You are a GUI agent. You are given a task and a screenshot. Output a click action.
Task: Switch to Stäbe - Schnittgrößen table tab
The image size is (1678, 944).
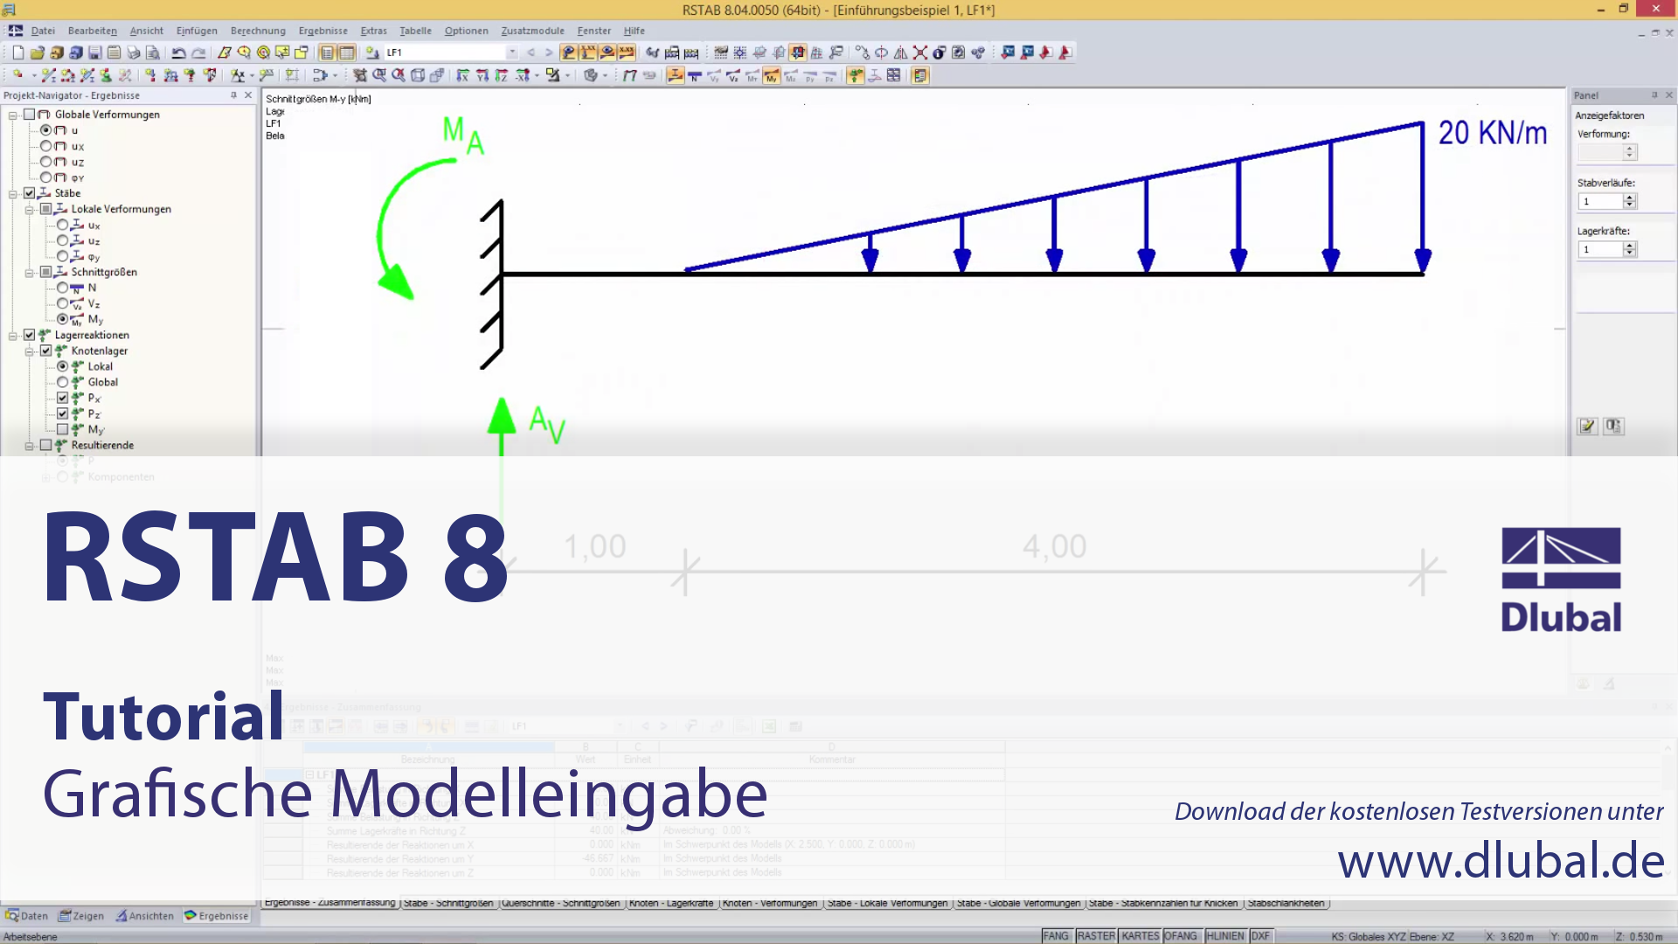coord(448,903)
